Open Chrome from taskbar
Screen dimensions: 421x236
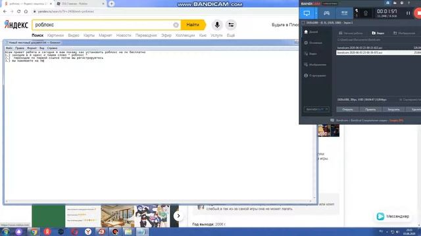(x=34, y=231)
